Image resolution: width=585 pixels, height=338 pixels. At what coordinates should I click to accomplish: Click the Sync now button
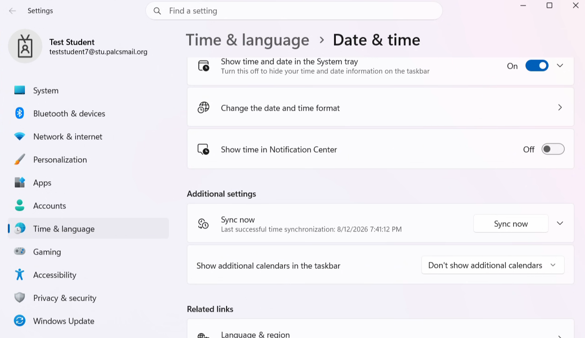511,224
